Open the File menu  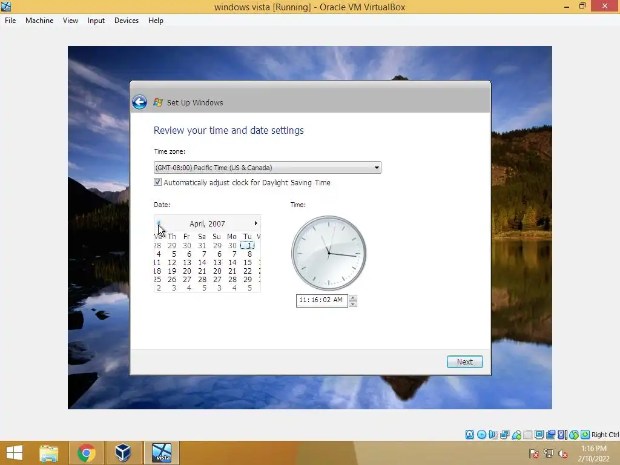point(10,21)
